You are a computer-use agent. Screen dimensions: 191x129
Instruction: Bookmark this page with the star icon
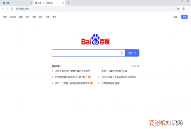pyautogui.click(x=178, y=9)
